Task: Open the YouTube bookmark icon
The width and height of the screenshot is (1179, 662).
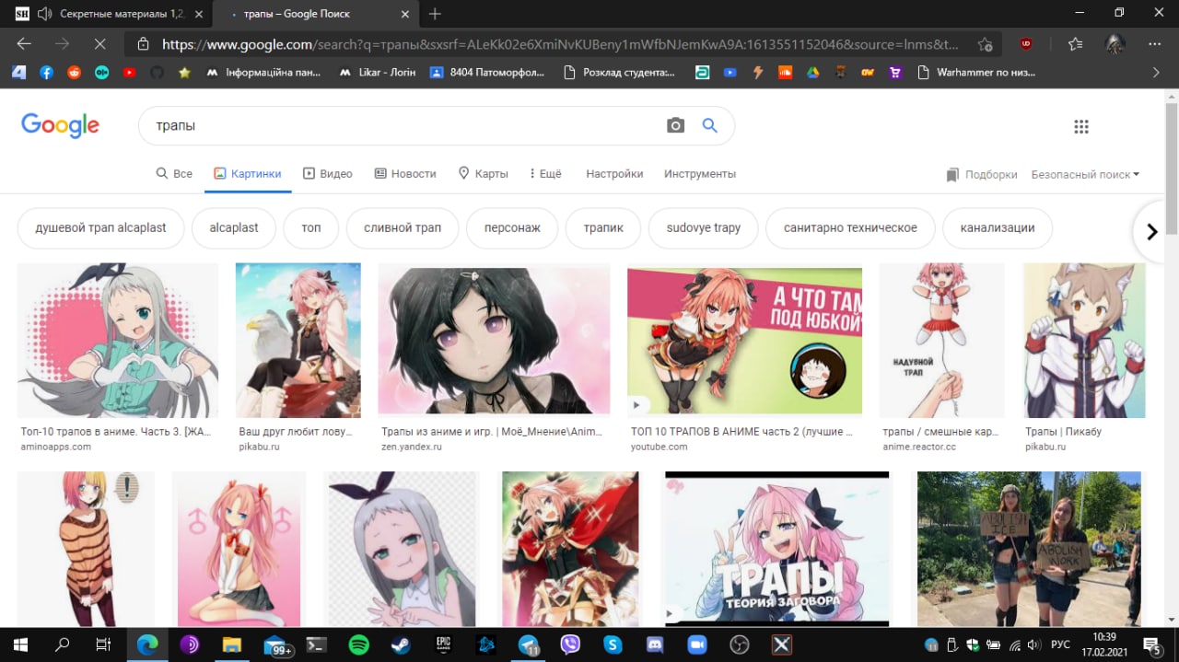Action: (x=129, y=72)
